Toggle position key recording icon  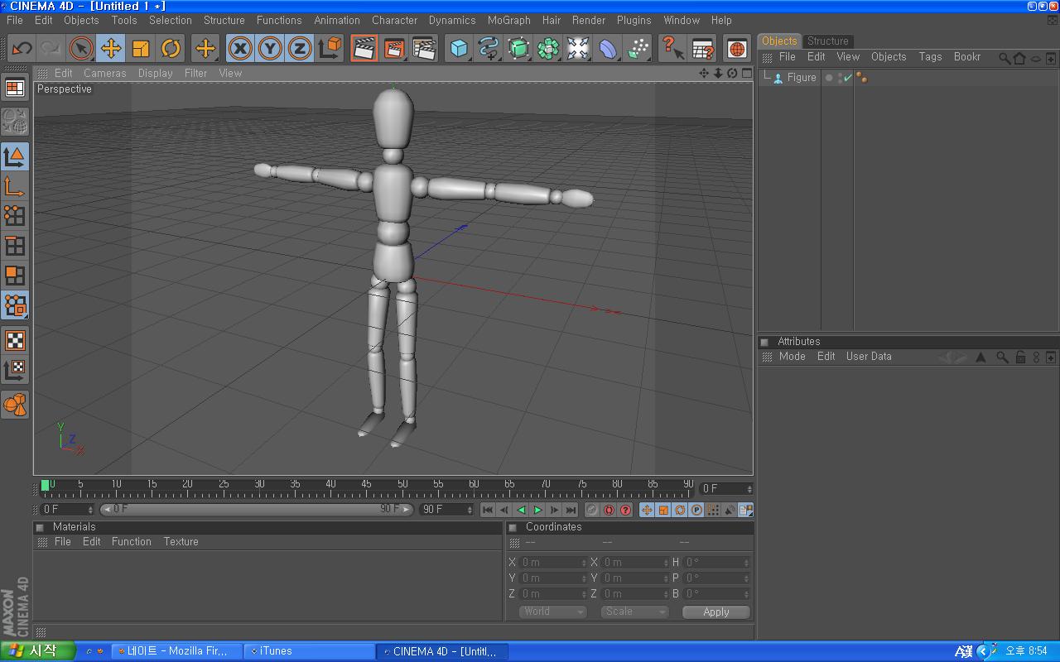(647, 510)
